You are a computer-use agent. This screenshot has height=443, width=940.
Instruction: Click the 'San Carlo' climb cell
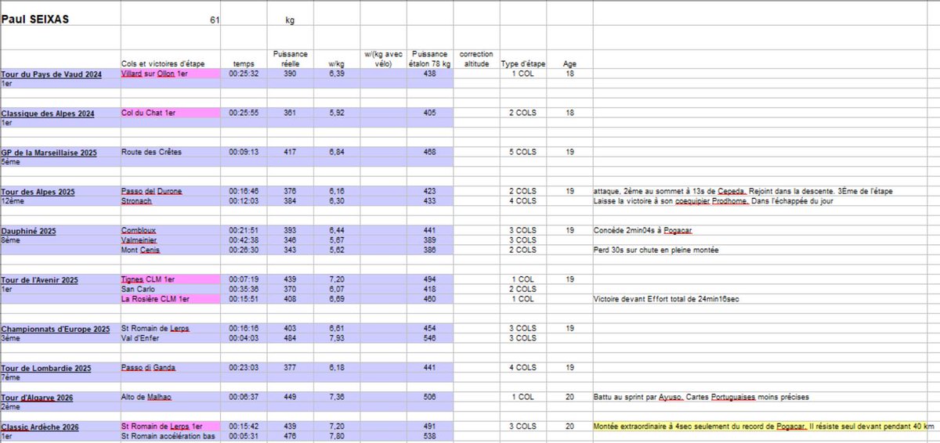tap(171, 289)
